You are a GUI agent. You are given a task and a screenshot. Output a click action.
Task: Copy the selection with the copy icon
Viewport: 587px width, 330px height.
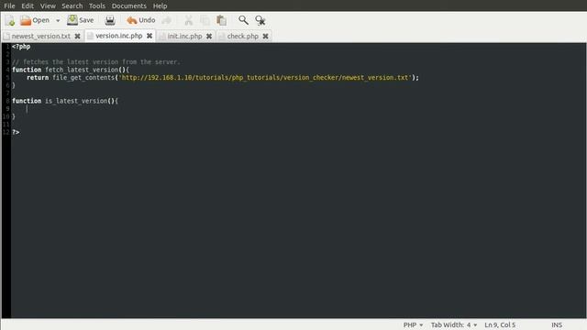[x=205, y=20]
